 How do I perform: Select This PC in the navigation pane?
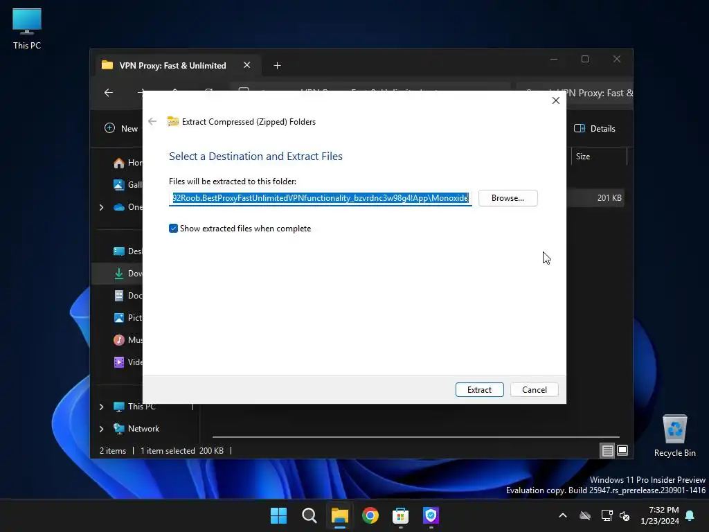pos(135,407)
